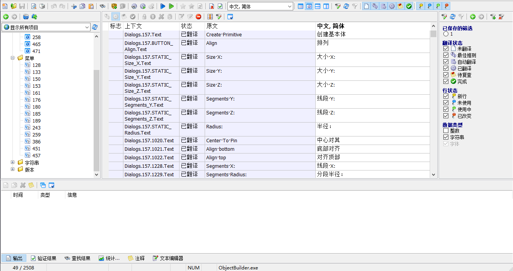The image size is (513, 271).
Task: Select menu item 128 in tree
Action: 36,65
